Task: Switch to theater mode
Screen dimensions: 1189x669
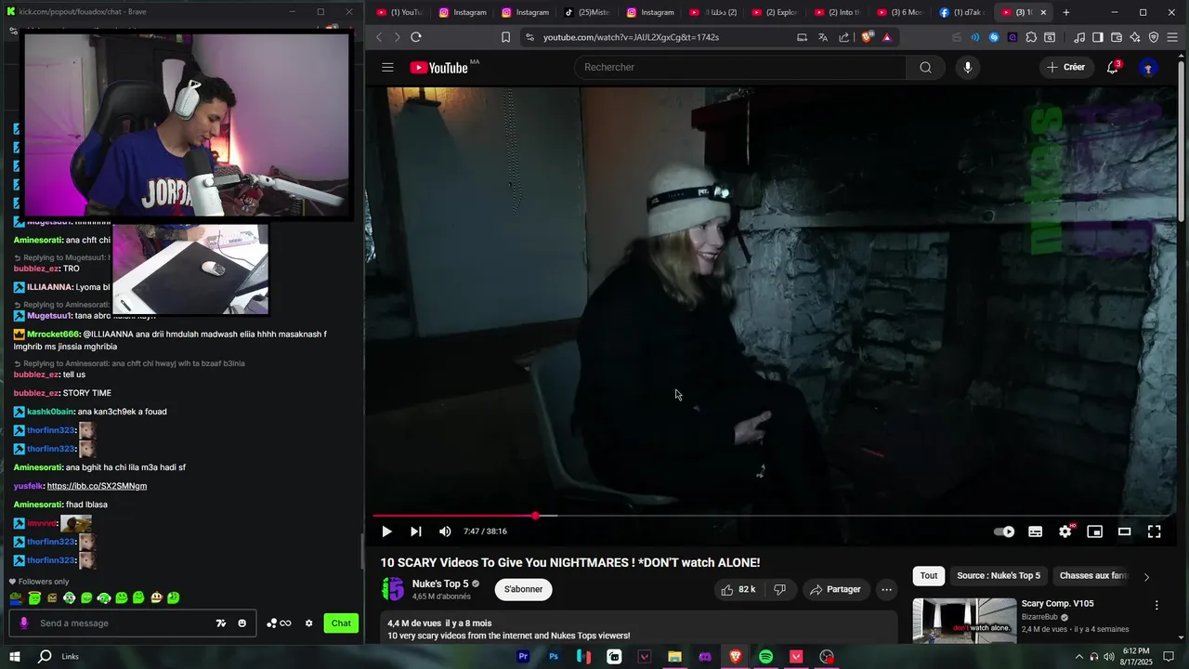Action: 1124,531
